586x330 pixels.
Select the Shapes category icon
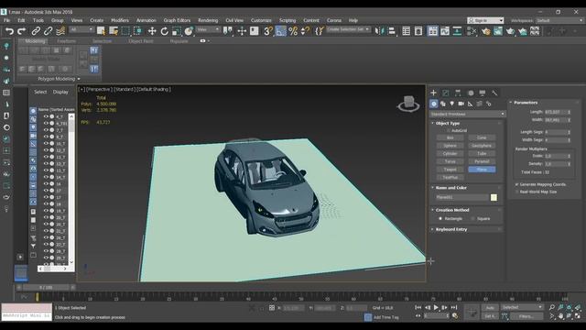pyautogui.click(x=443, y=104)
